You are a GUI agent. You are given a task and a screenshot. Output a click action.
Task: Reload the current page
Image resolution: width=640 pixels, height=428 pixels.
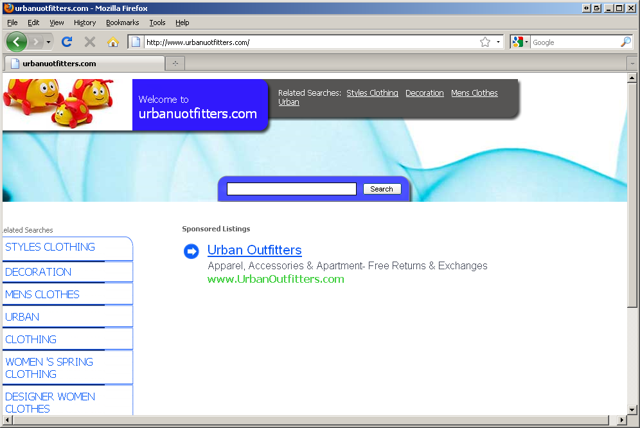pos(67,42)
